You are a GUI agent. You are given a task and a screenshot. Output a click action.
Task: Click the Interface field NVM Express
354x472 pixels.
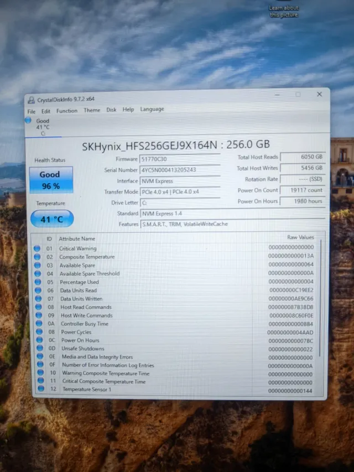tap(180, 181)
